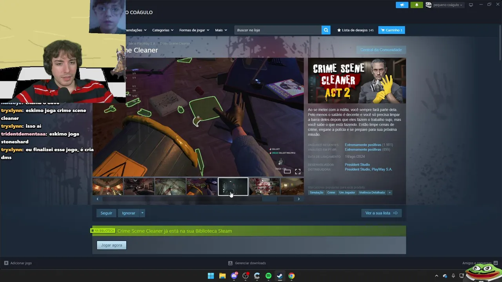The image size is (502, 282).
Task: Open the PlayWay S.A. publisher link
Action: click(x=382, y=169)
